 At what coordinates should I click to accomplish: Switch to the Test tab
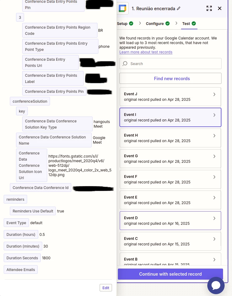[x=186, y=24]
